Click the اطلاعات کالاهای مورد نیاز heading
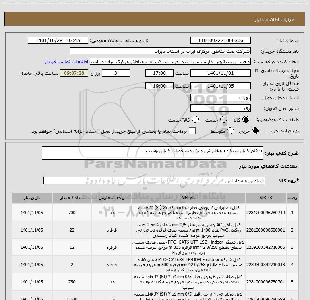Image resolution: width=310 pixels, height=300 pixels. (269, 166)
